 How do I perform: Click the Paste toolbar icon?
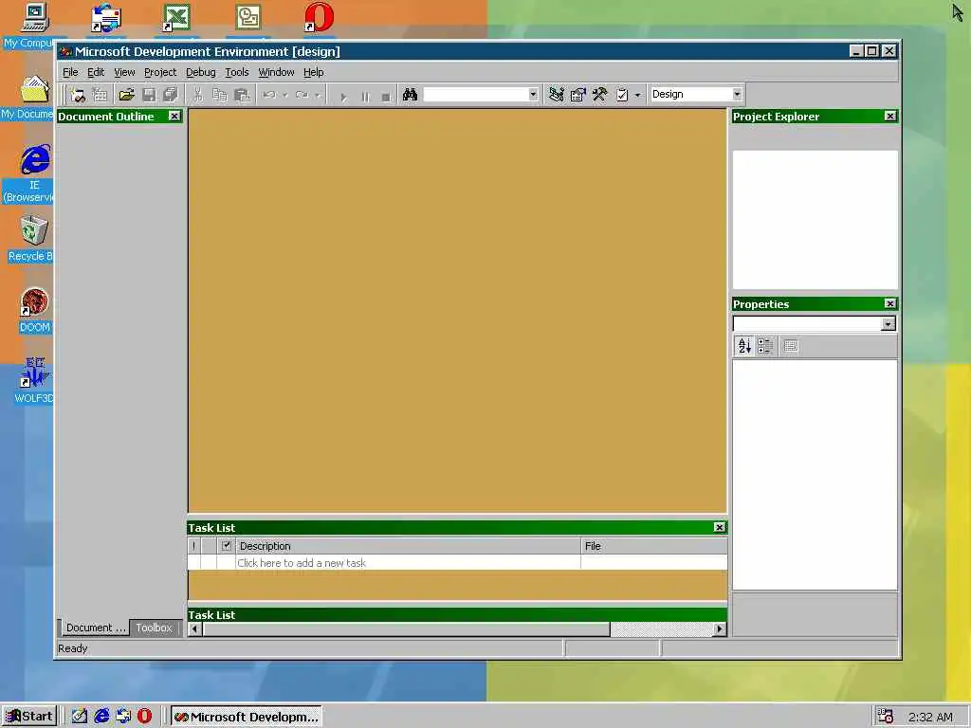pos(242,95)
